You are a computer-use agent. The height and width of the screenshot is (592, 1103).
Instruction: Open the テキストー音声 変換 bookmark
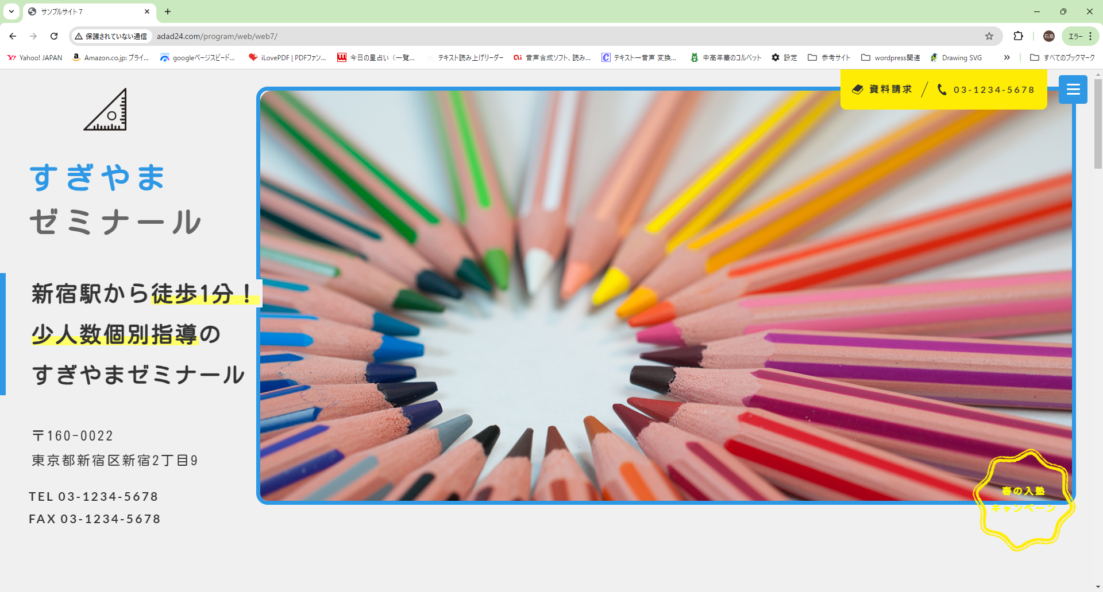(639, 57)
